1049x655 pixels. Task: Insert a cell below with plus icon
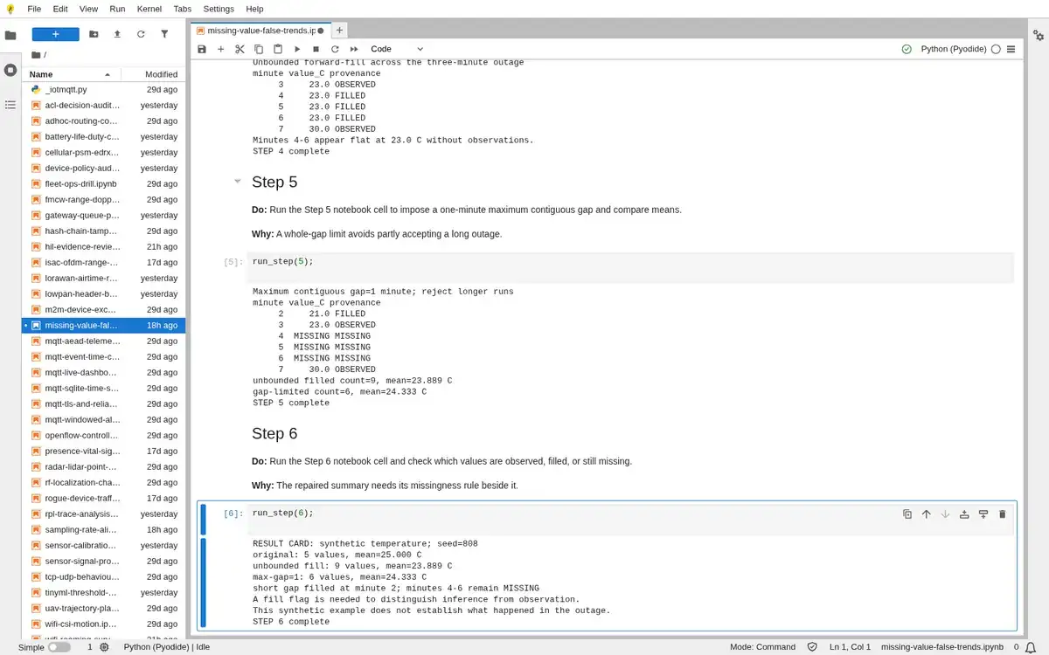(220, 49)
